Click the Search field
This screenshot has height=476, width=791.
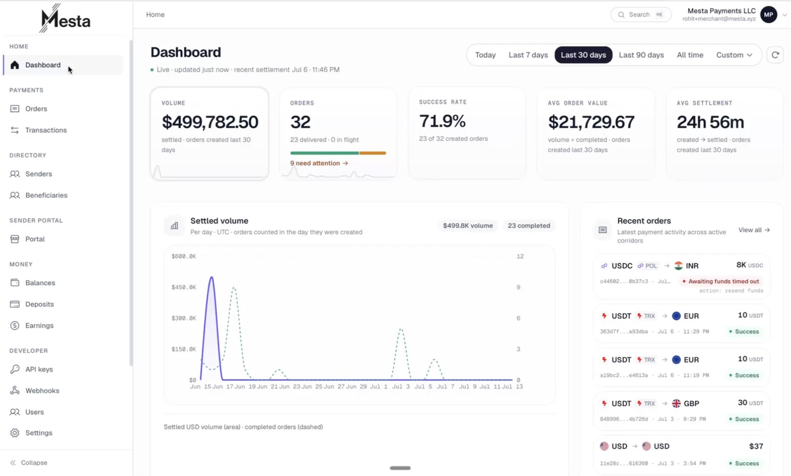(x=641, y=15)
